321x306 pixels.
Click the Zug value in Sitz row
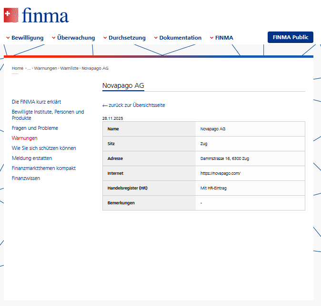pyautogui.click(x=204, y=144)
